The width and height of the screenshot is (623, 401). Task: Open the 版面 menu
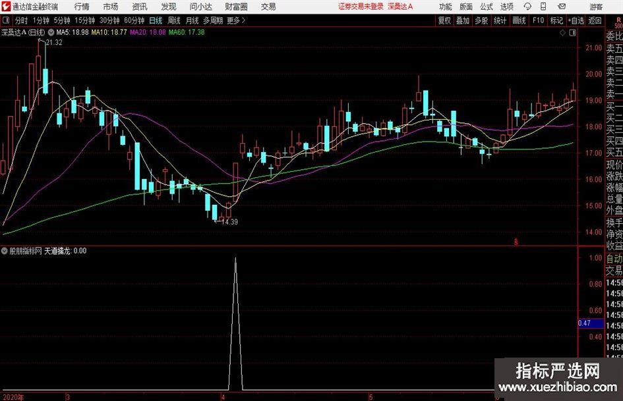pos(466,7)
